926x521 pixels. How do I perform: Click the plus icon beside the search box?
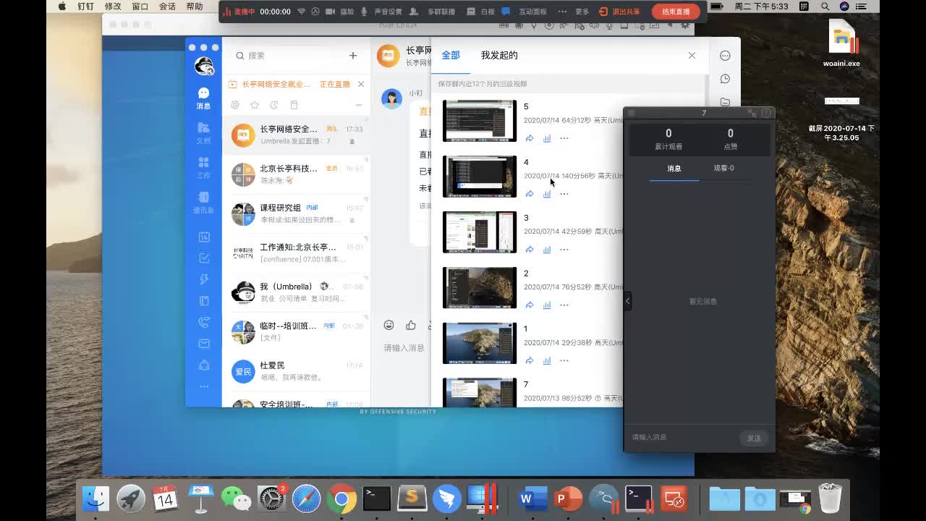353,56
